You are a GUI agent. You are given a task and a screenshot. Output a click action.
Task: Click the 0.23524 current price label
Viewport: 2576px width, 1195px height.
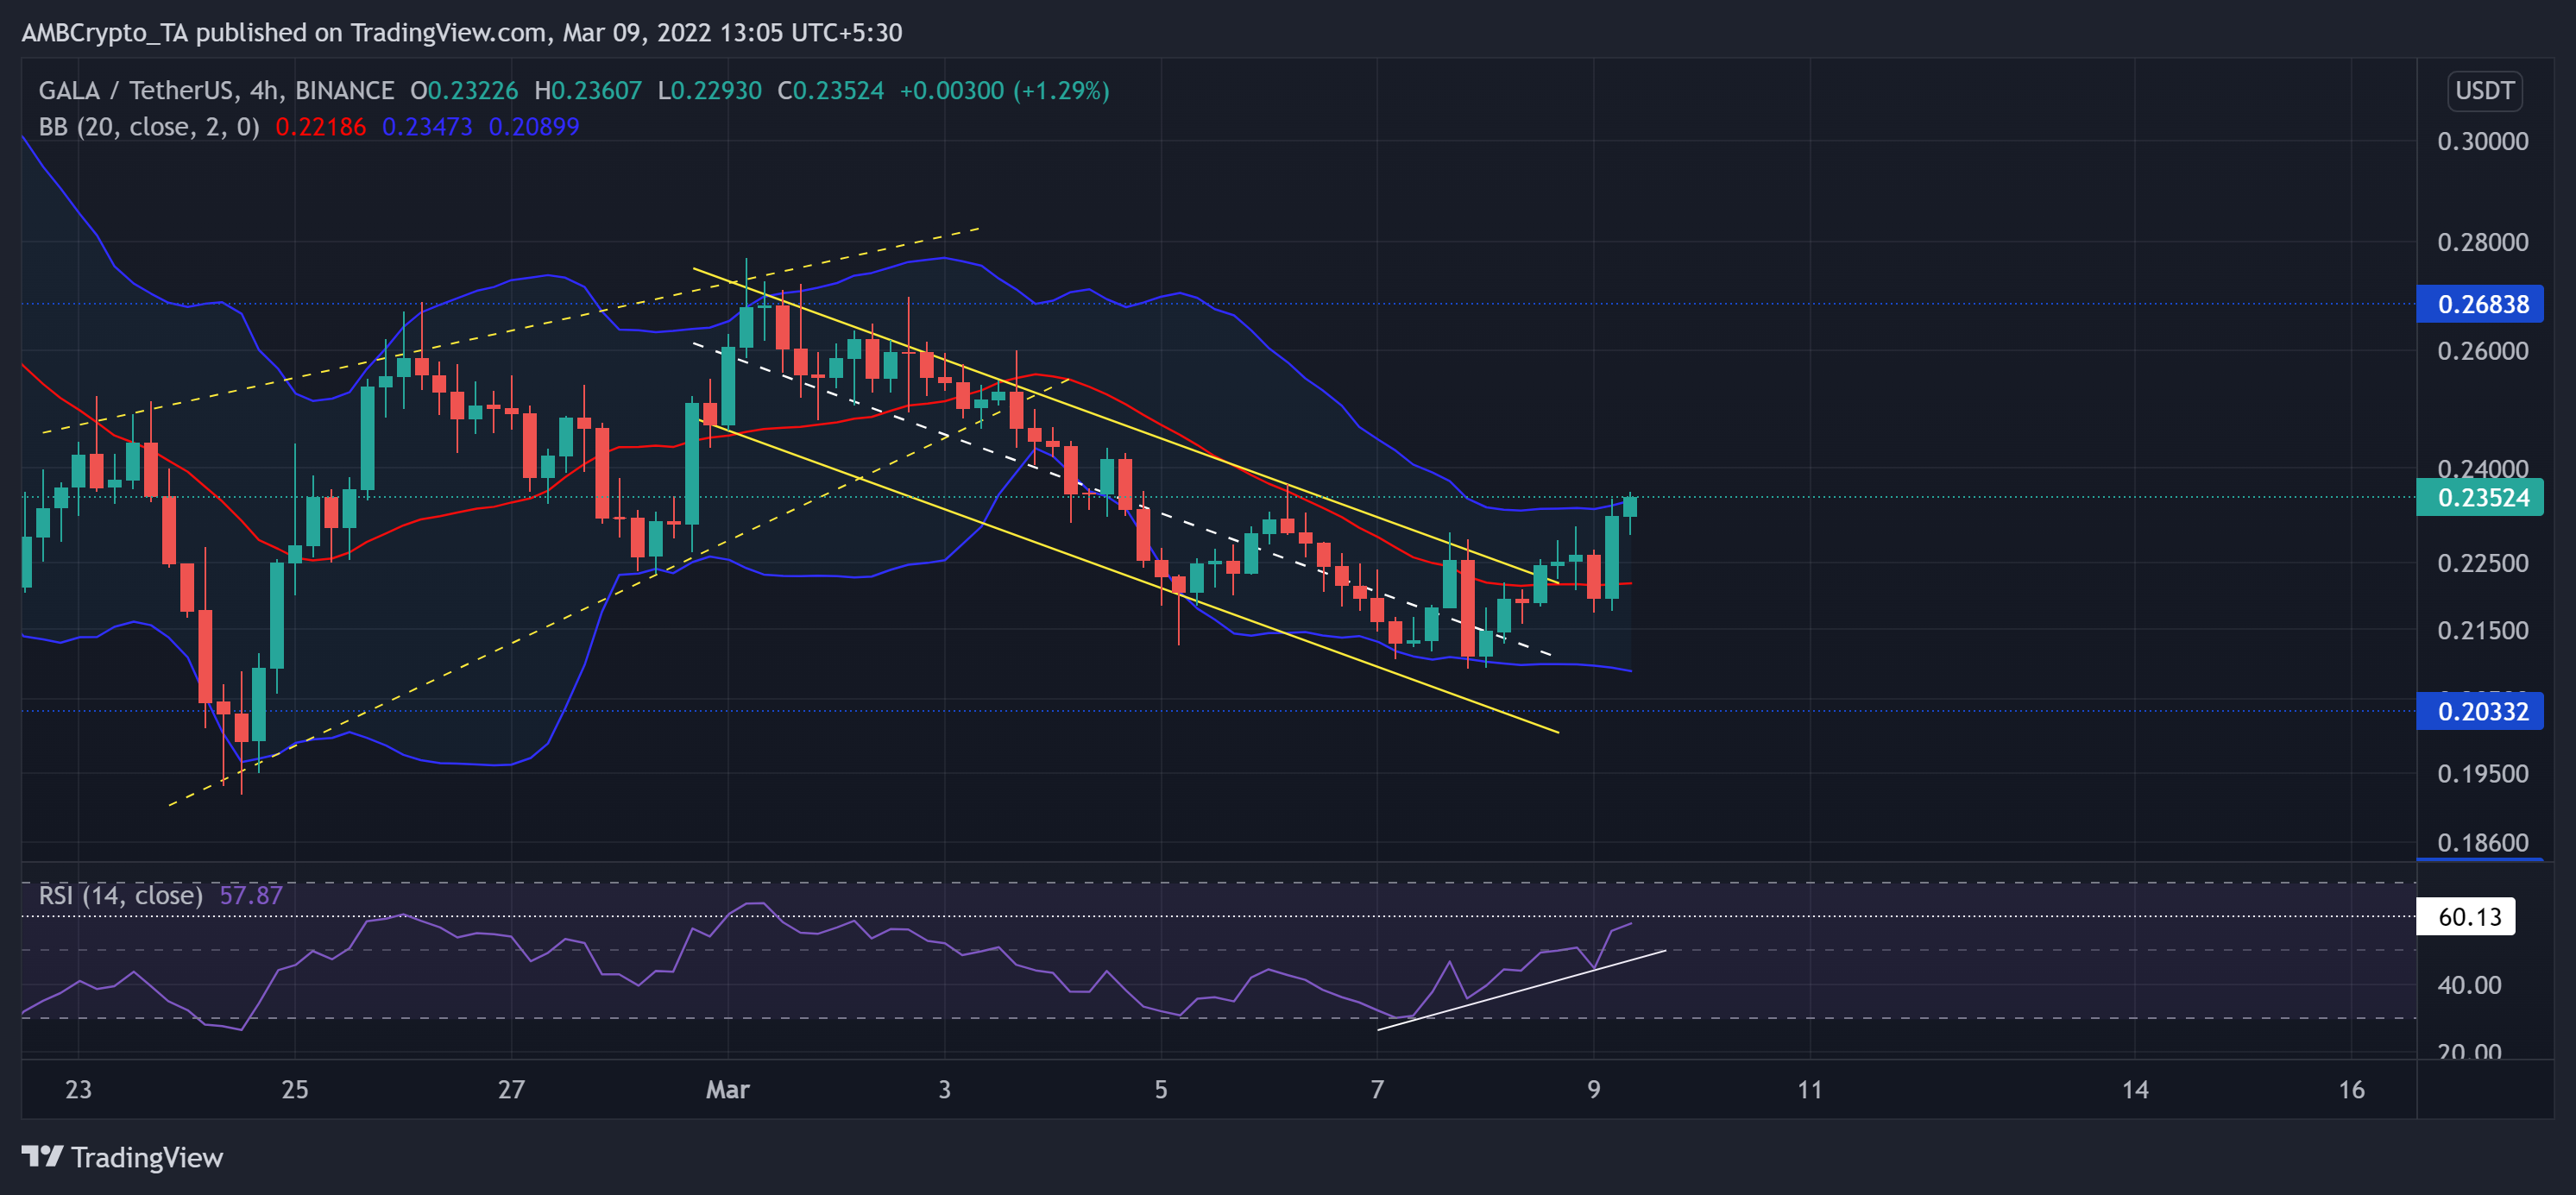tap(2479, 497)
